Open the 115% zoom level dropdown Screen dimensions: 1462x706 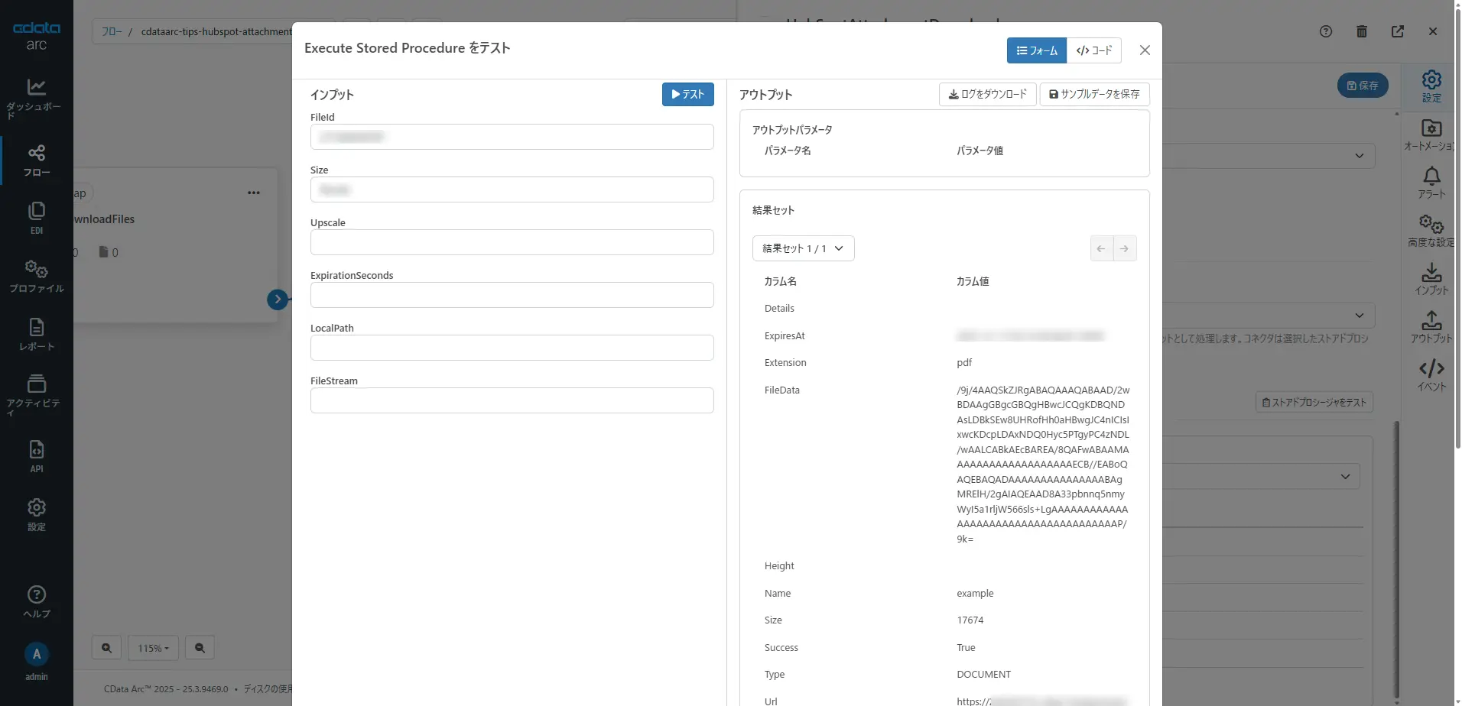pyautogui.click(x=153, y=647)
